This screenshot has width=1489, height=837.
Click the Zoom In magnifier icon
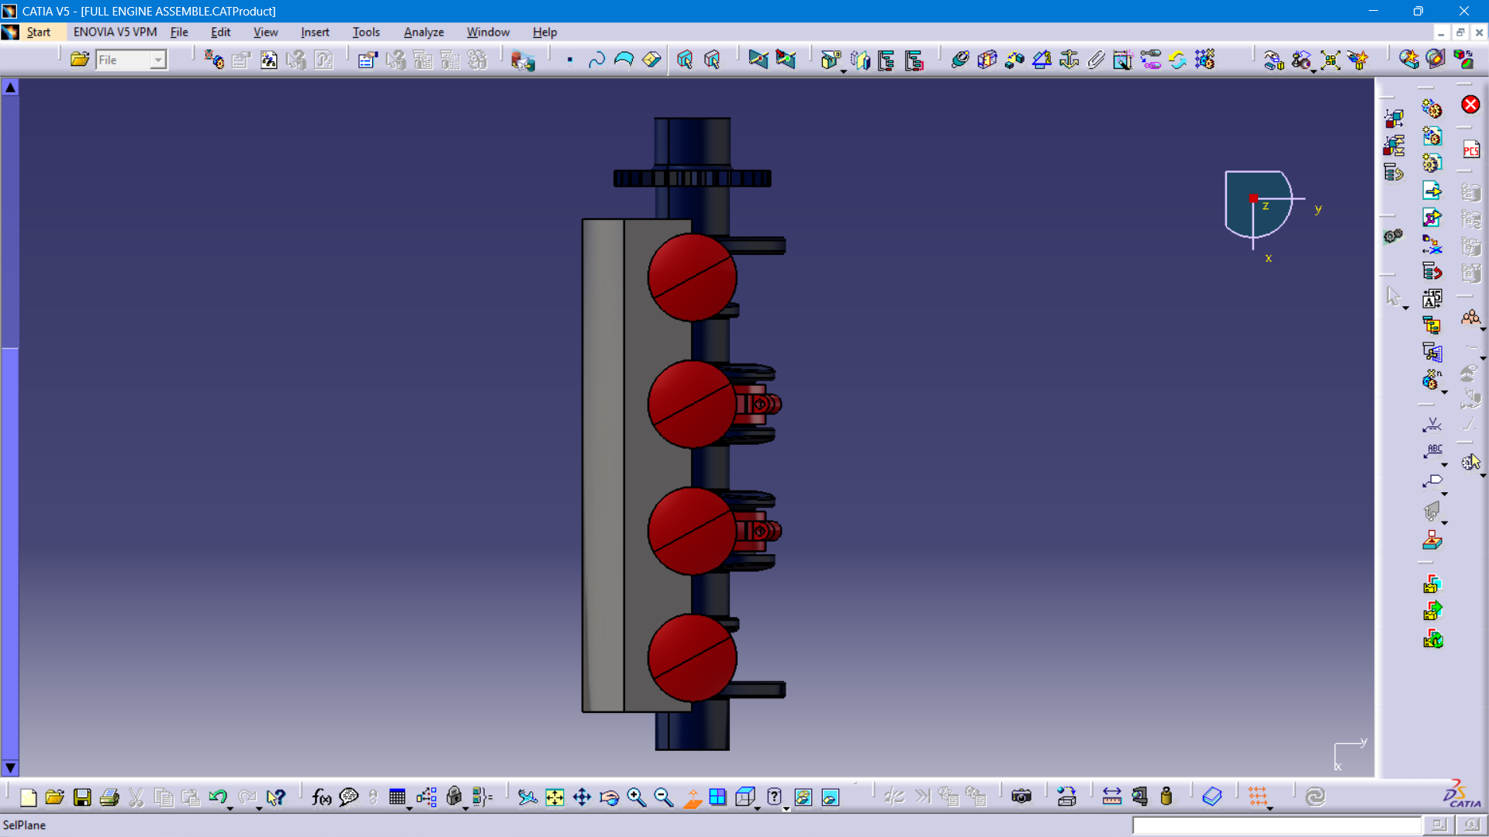636,797
